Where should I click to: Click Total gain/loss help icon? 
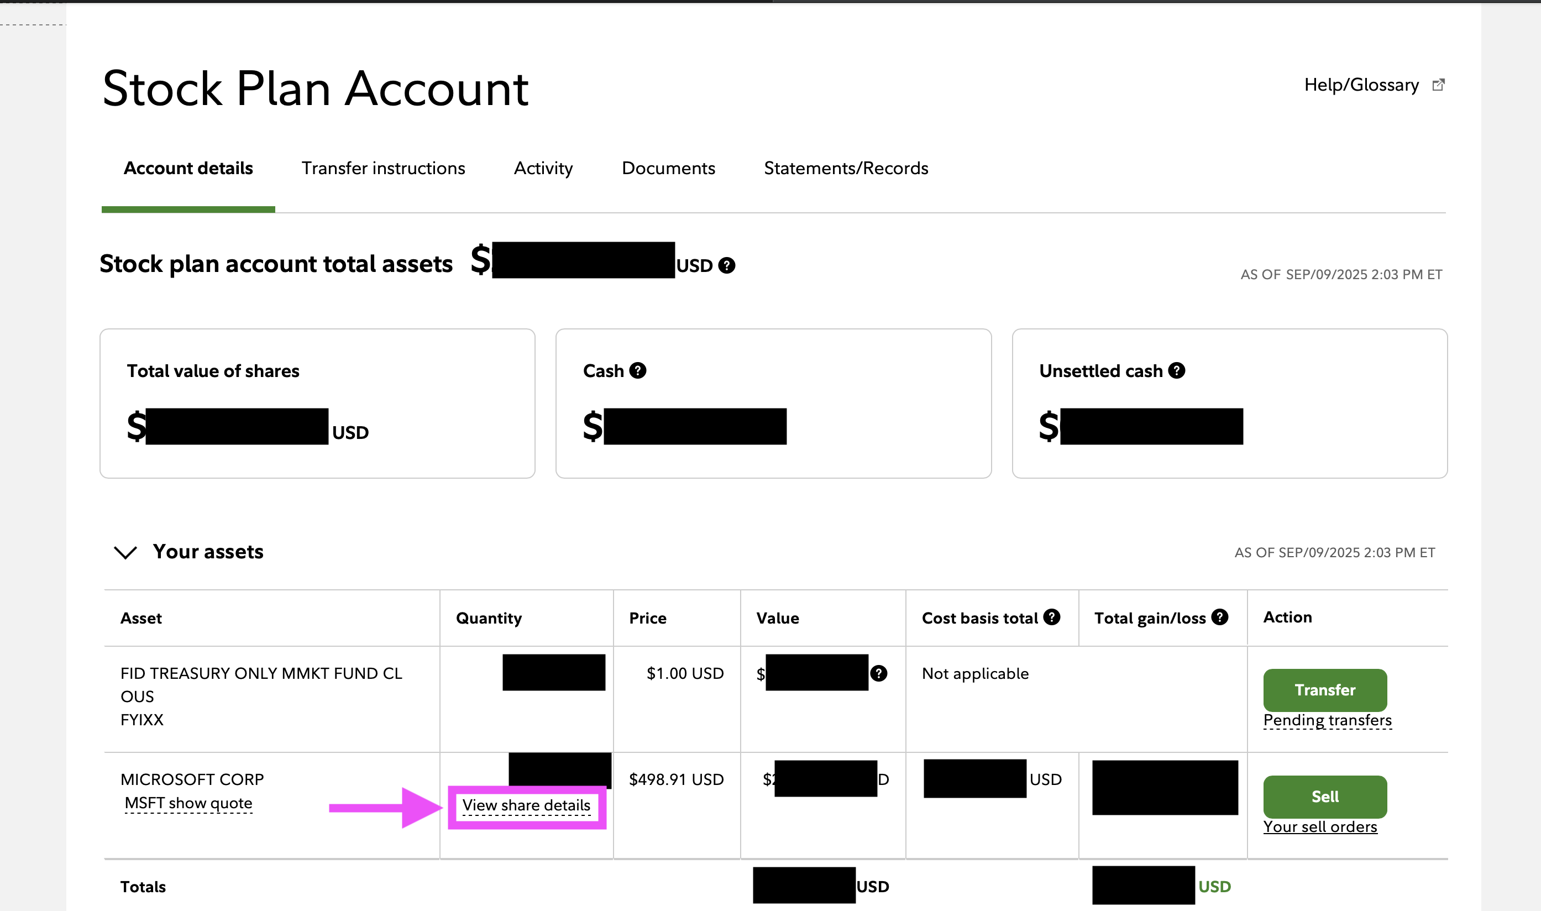coord(1219,617)
